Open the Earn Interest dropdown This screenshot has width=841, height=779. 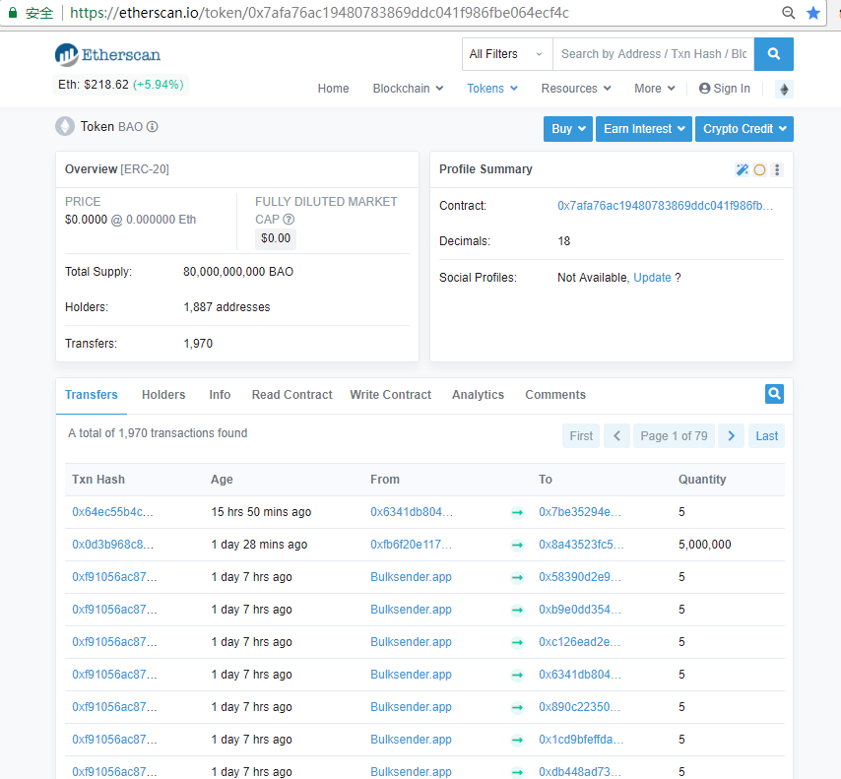644,129
